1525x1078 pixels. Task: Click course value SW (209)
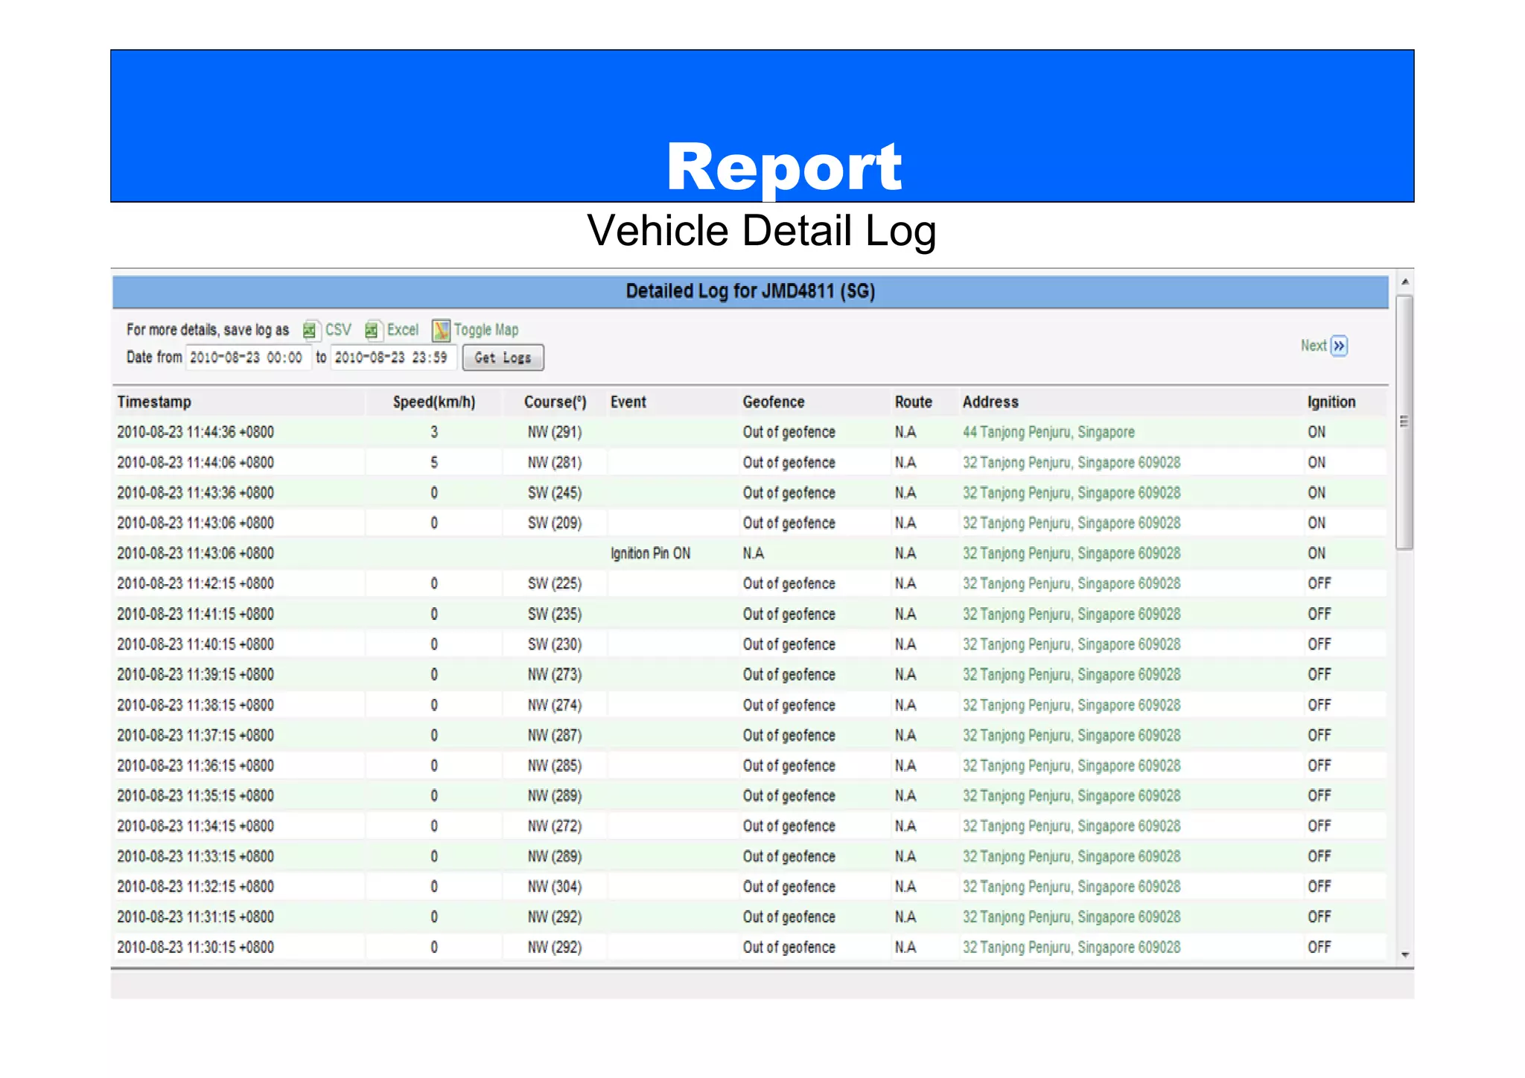(555, 523)
